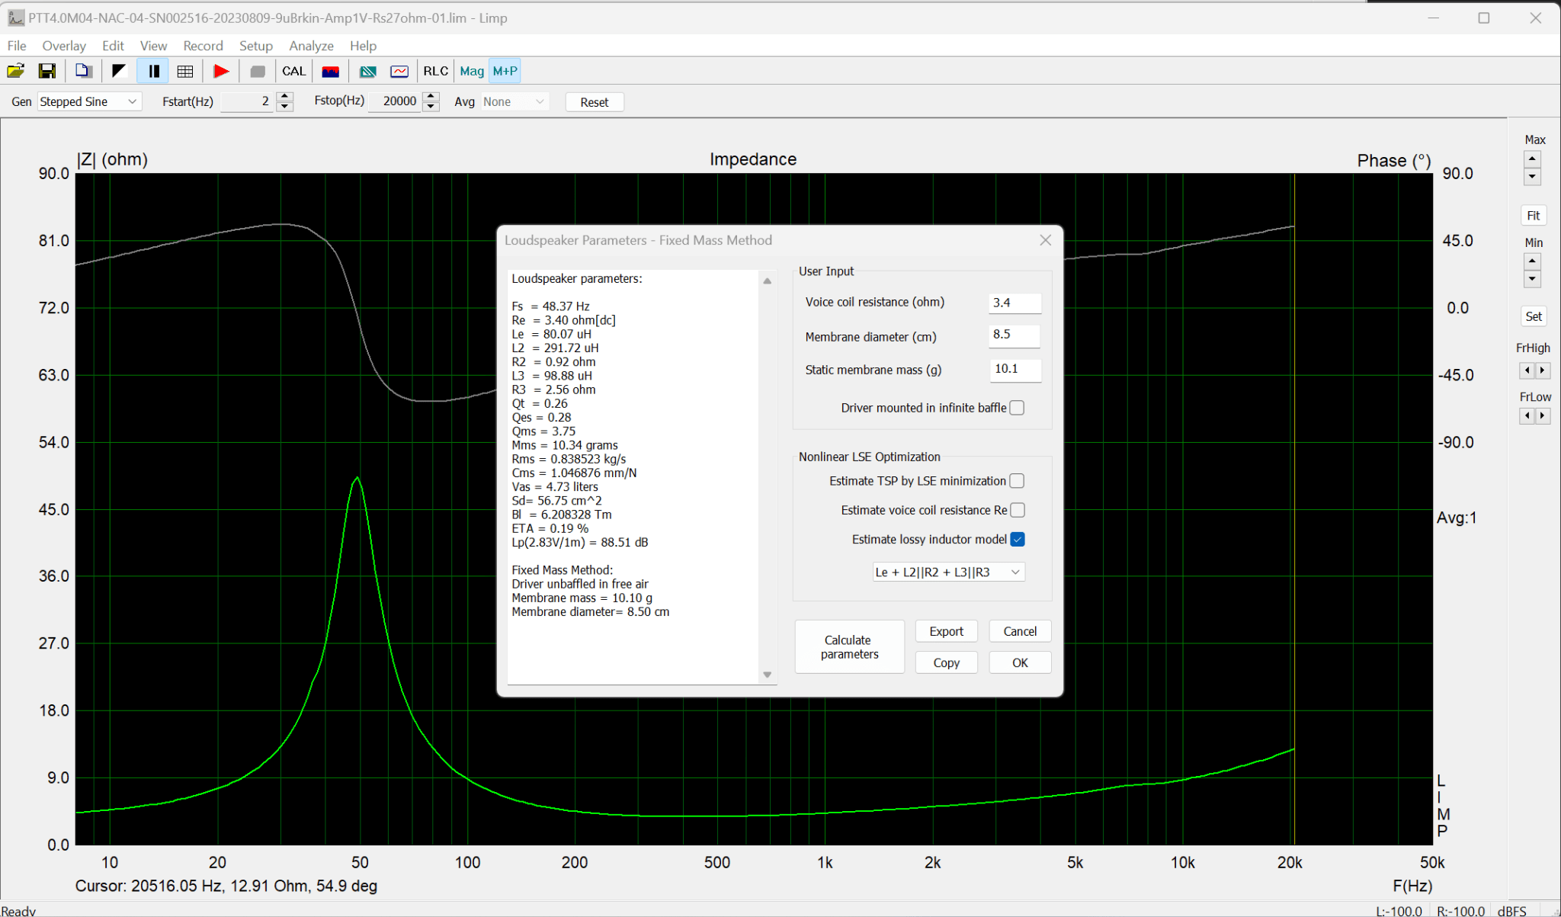Viewport: 1561px width, 917px height.
Task: Decrease the graph Min with the down arrow
Action: click(1532, 279)
